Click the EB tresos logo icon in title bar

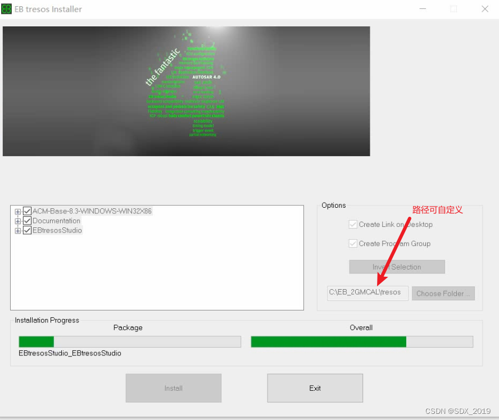[x=6, y=9]
